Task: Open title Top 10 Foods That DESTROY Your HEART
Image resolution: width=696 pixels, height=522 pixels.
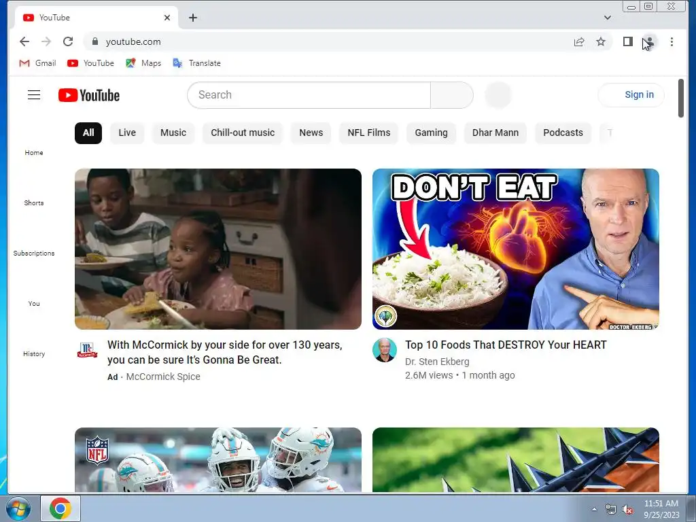Action: 506,345
